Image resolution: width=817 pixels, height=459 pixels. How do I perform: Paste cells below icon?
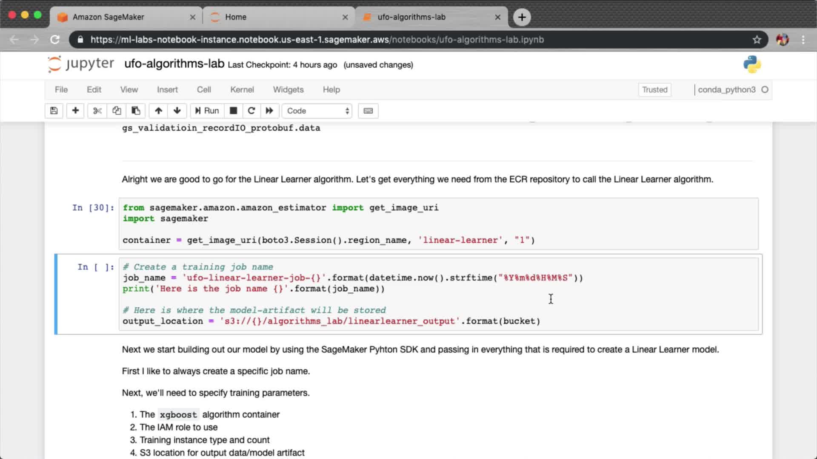click(x=136, y=111)
